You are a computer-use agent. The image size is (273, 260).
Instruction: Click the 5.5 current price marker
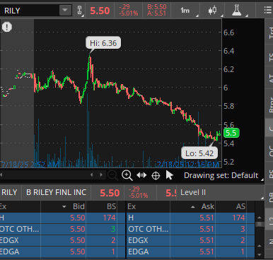pyautogui.click(x=231, y=133)
